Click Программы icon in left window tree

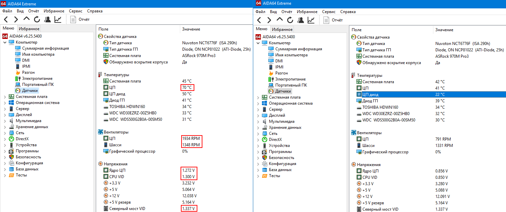click(x=11, y=151)
